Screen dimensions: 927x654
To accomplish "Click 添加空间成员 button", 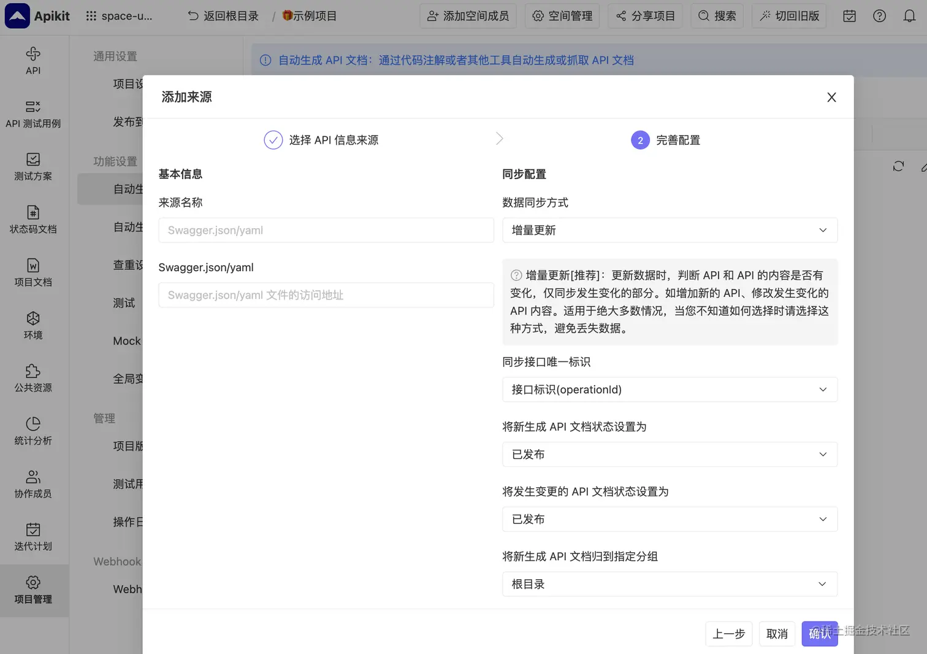I will tap(468, 16).
